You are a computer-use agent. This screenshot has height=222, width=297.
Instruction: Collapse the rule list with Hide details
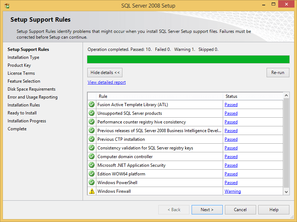point(105,73)
